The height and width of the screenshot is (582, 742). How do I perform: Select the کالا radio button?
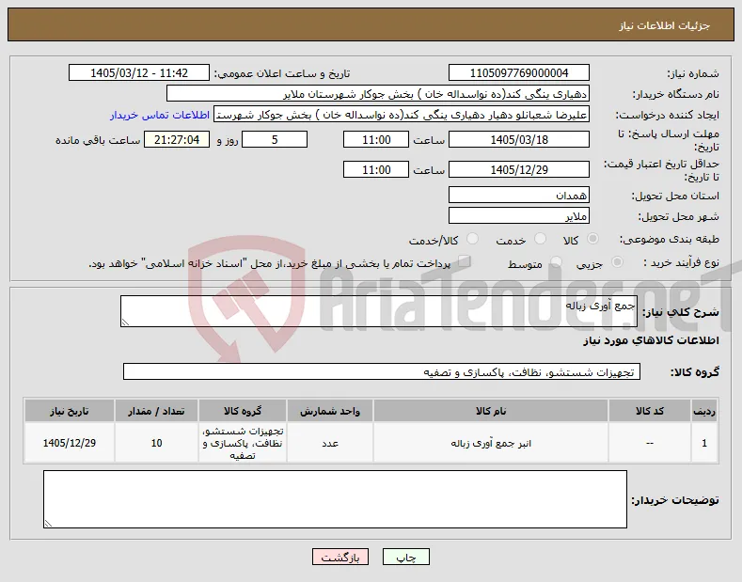pos(592,239)
